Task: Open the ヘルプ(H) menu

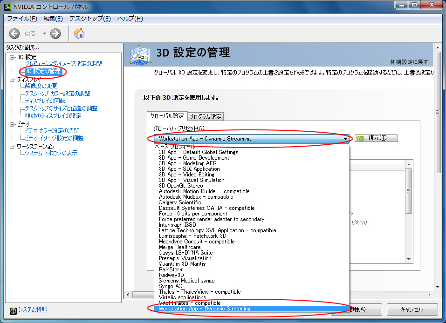Action: pyautogui.click(x=130, y=19)
